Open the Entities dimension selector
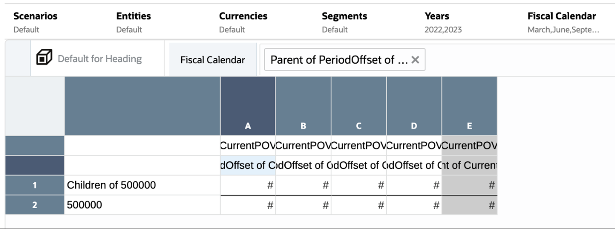 134,22
